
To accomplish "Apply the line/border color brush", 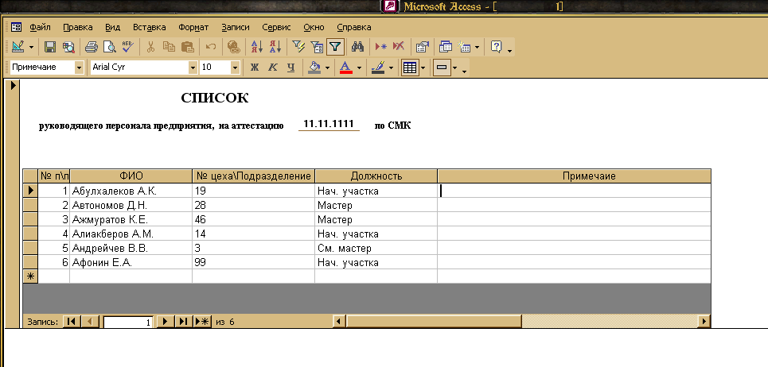I will pos(377,68).
